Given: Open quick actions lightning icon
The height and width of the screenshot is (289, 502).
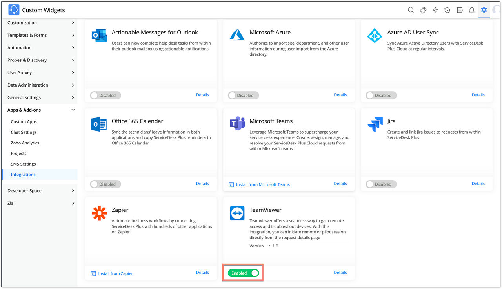Looking at the screenshot, I should 435,10.
